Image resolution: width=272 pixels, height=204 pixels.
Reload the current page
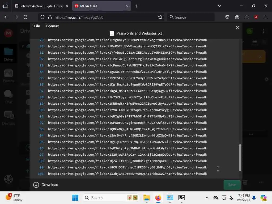[x=25, y=17]
